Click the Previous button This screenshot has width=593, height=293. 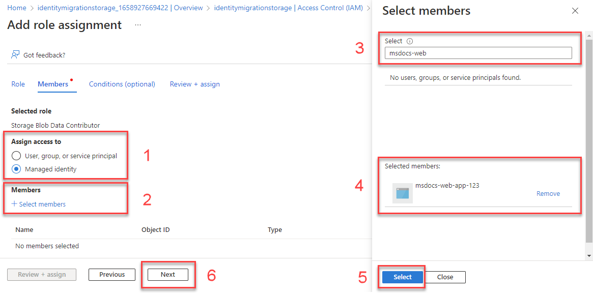point(111,274)
